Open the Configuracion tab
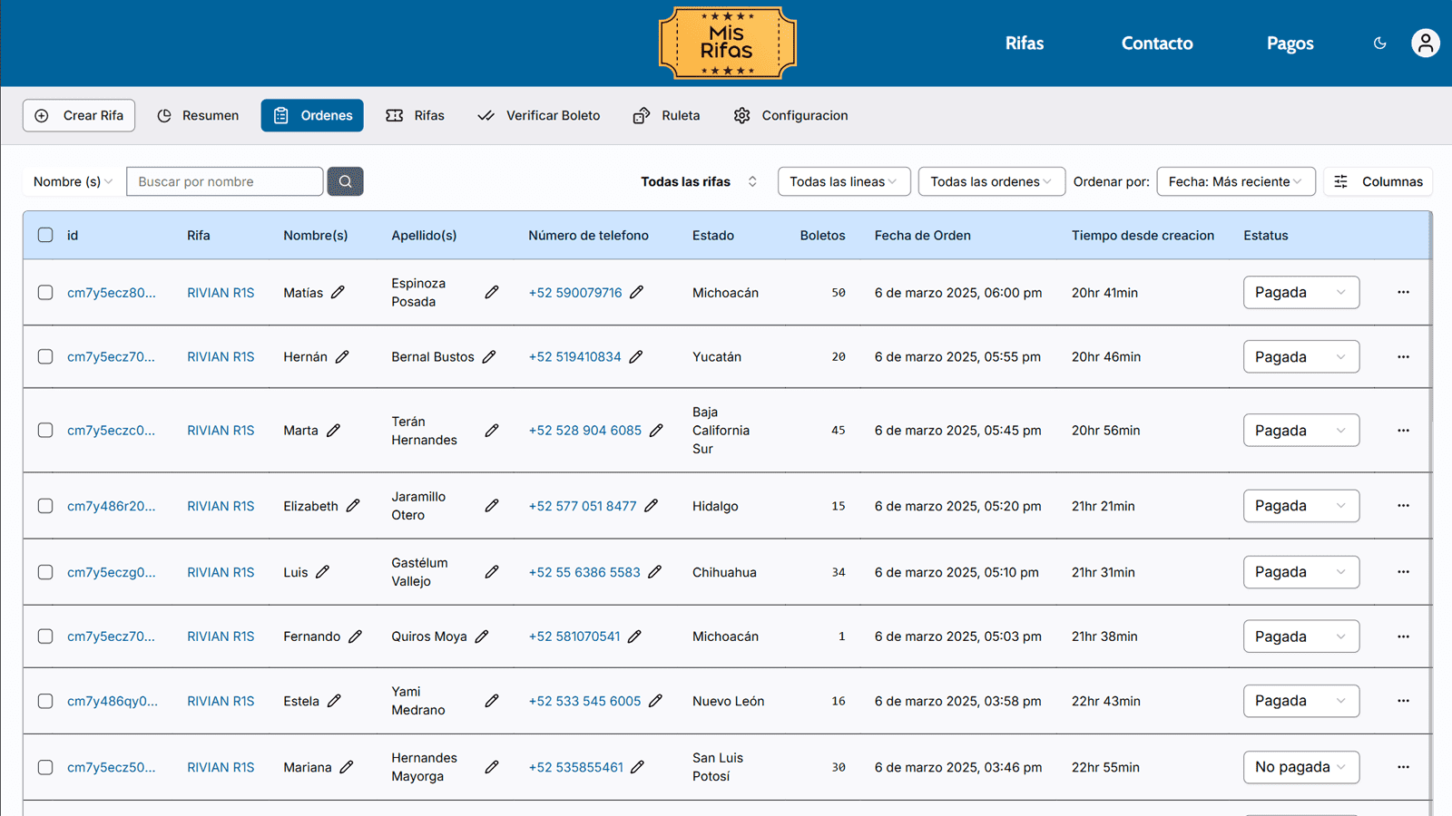1452x816 pixels. (790, 115)
